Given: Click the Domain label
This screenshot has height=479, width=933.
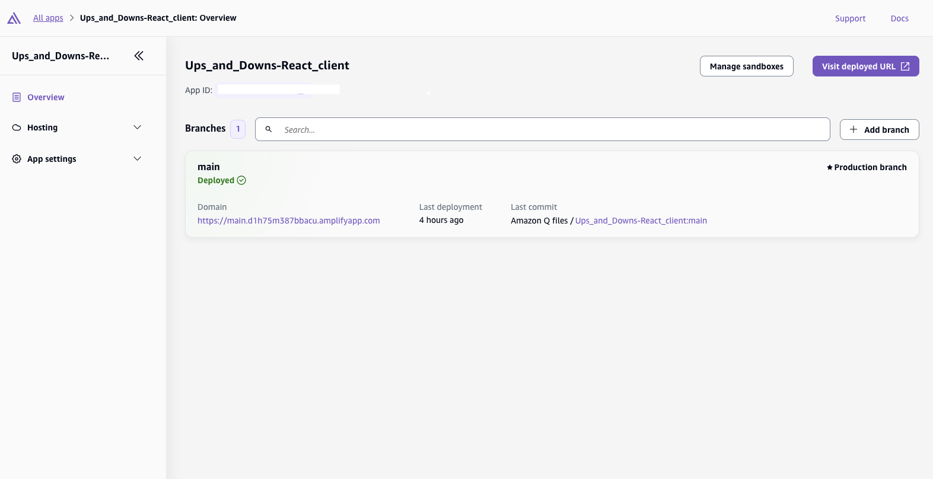Looking at the screenshot, I should pyautogui.click(x=212, y=207).
